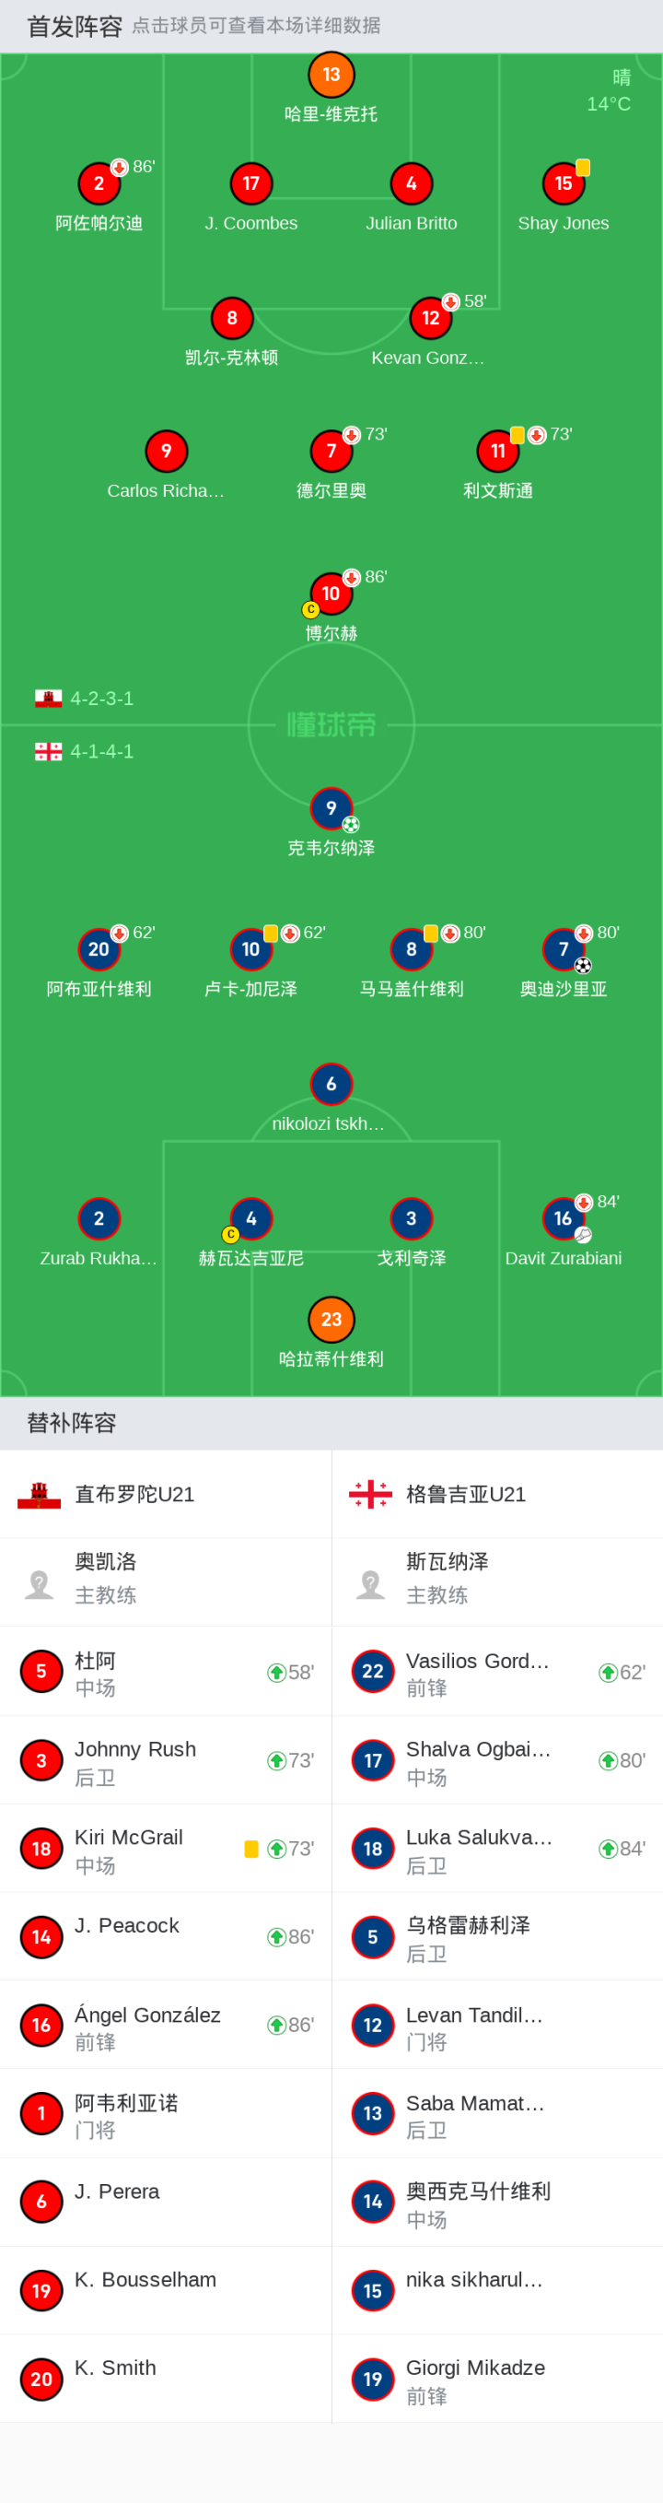Open 格鲁吉亚U21 team header
This screenshot has height=2503, width=663.
point(497,1495)
